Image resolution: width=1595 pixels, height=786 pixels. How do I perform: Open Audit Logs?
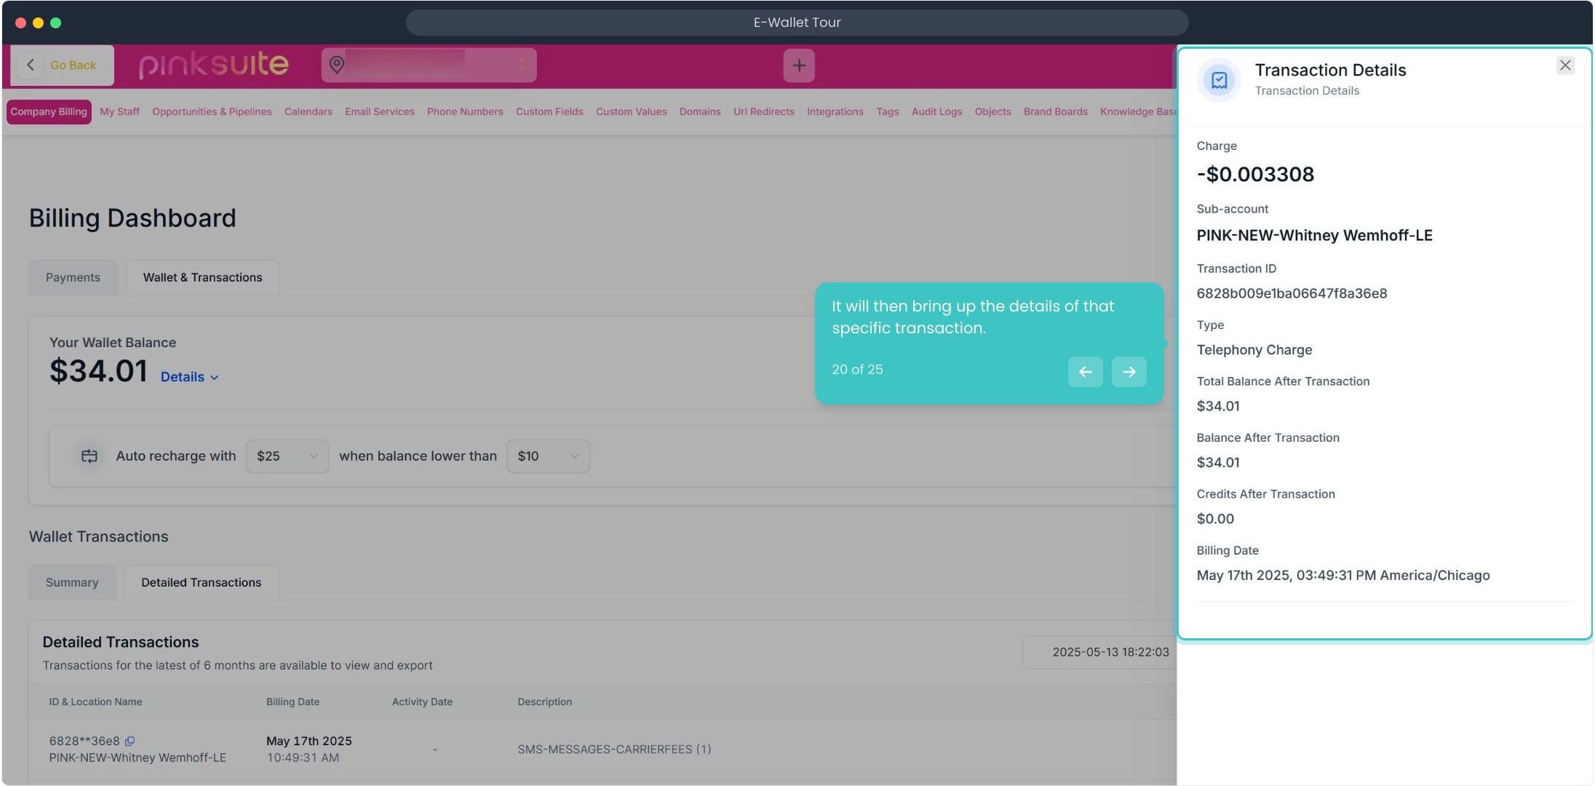[x=936, y=112]
